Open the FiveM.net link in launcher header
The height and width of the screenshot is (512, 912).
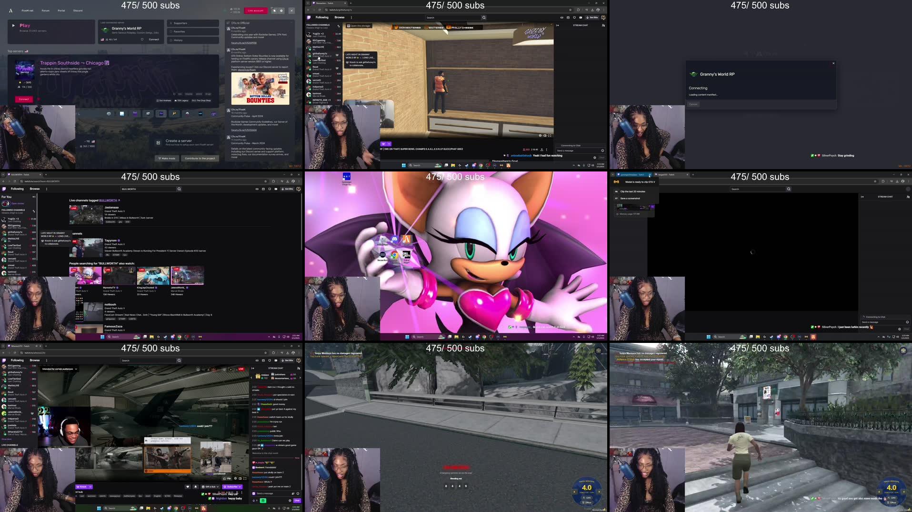click(27, 10)
